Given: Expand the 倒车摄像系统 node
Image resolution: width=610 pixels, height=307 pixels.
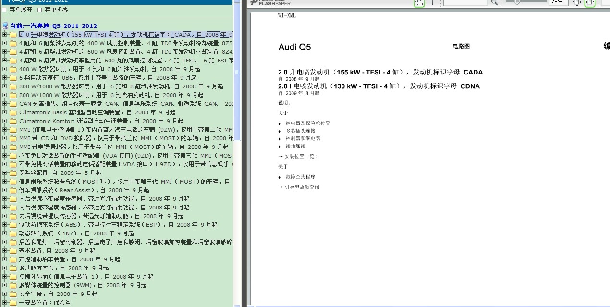Looking at the screenshot, I should tap(4, 190).
